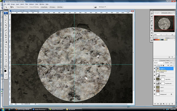This screenshot has width=177, height=111.
Task: Select the Elliptical Marquee tool
Action: tap(6, 18)
